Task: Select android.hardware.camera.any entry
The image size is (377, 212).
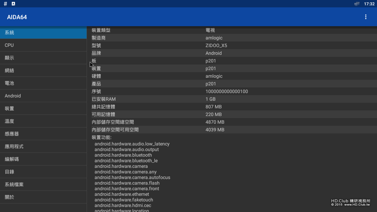Action: (125, 172)
